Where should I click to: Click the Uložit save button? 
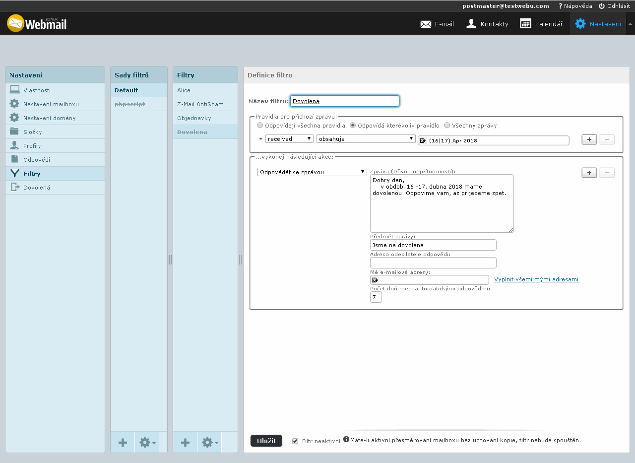266,441
